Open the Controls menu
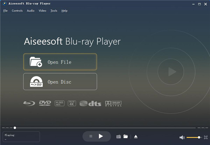This screenshot has width=210, height=145. point(17,11)
